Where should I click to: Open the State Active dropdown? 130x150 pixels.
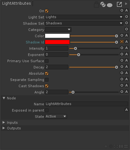coord(56,116)
